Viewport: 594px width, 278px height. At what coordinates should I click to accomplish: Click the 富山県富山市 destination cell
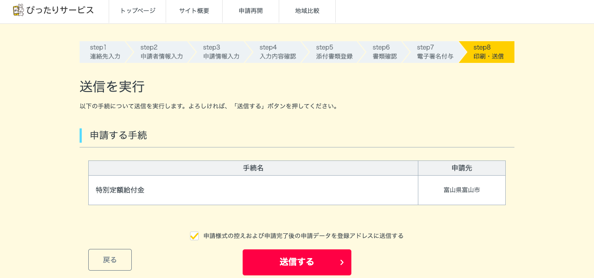[461, 190]
